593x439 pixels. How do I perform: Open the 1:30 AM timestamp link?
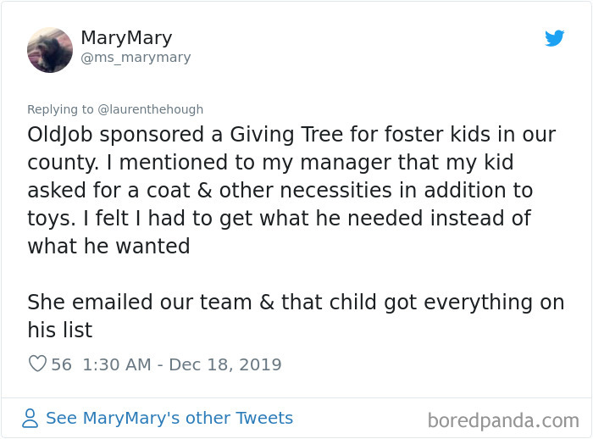coord(117,364)
